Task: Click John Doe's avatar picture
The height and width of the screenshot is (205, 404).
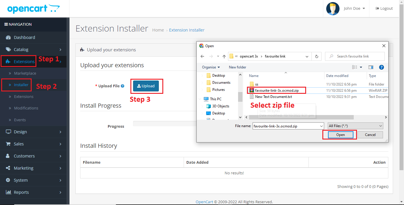Action: [333, 9]
